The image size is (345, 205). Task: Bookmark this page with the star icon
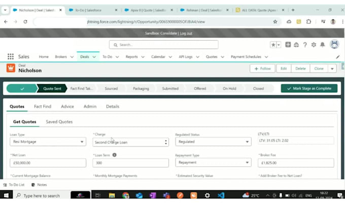pyautogui.click(x=275, y=21)
